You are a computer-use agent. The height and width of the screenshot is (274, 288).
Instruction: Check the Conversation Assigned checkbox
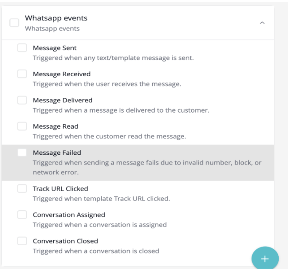click(x=22, y=215)
